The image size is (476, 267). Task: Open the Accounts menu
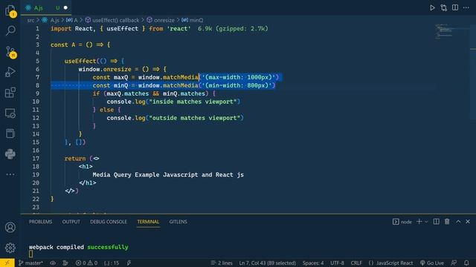pyautogui.click(x=10, y=228)
